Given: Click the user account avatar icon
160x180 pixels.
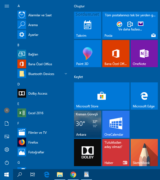Looking at the screenshot, I should point(7,110).
